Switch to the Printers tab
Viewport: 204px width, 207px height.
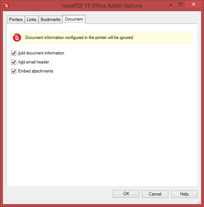(x=16, y=19)
